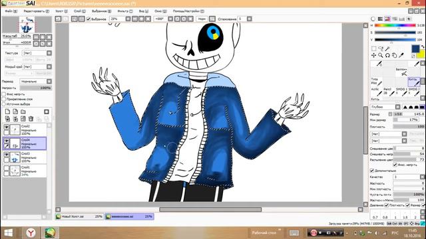The height and width of the screenshot is (239, 426).
Task: Clear the layer with square icon
Action: click(x=47, y=112)
